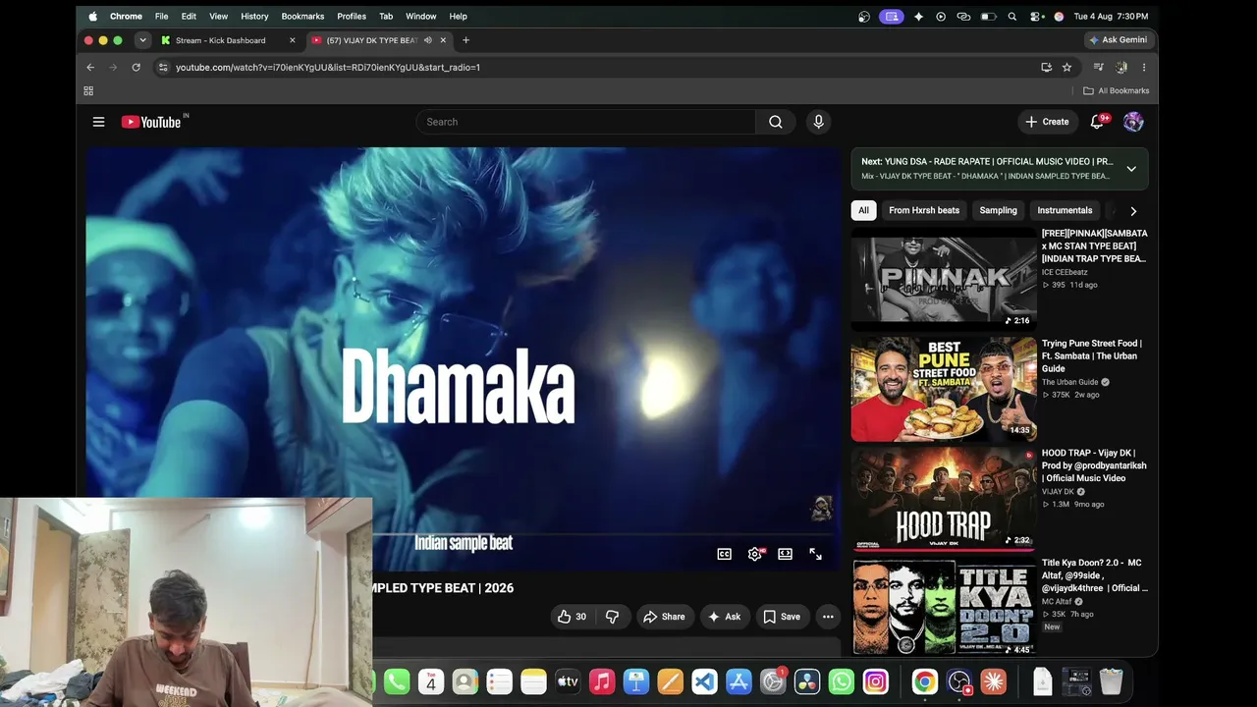The width and height of the screenshot is (1257, 707).
Task: Open the Chrome apps grid shortcut
Action: tap(88, 90)
